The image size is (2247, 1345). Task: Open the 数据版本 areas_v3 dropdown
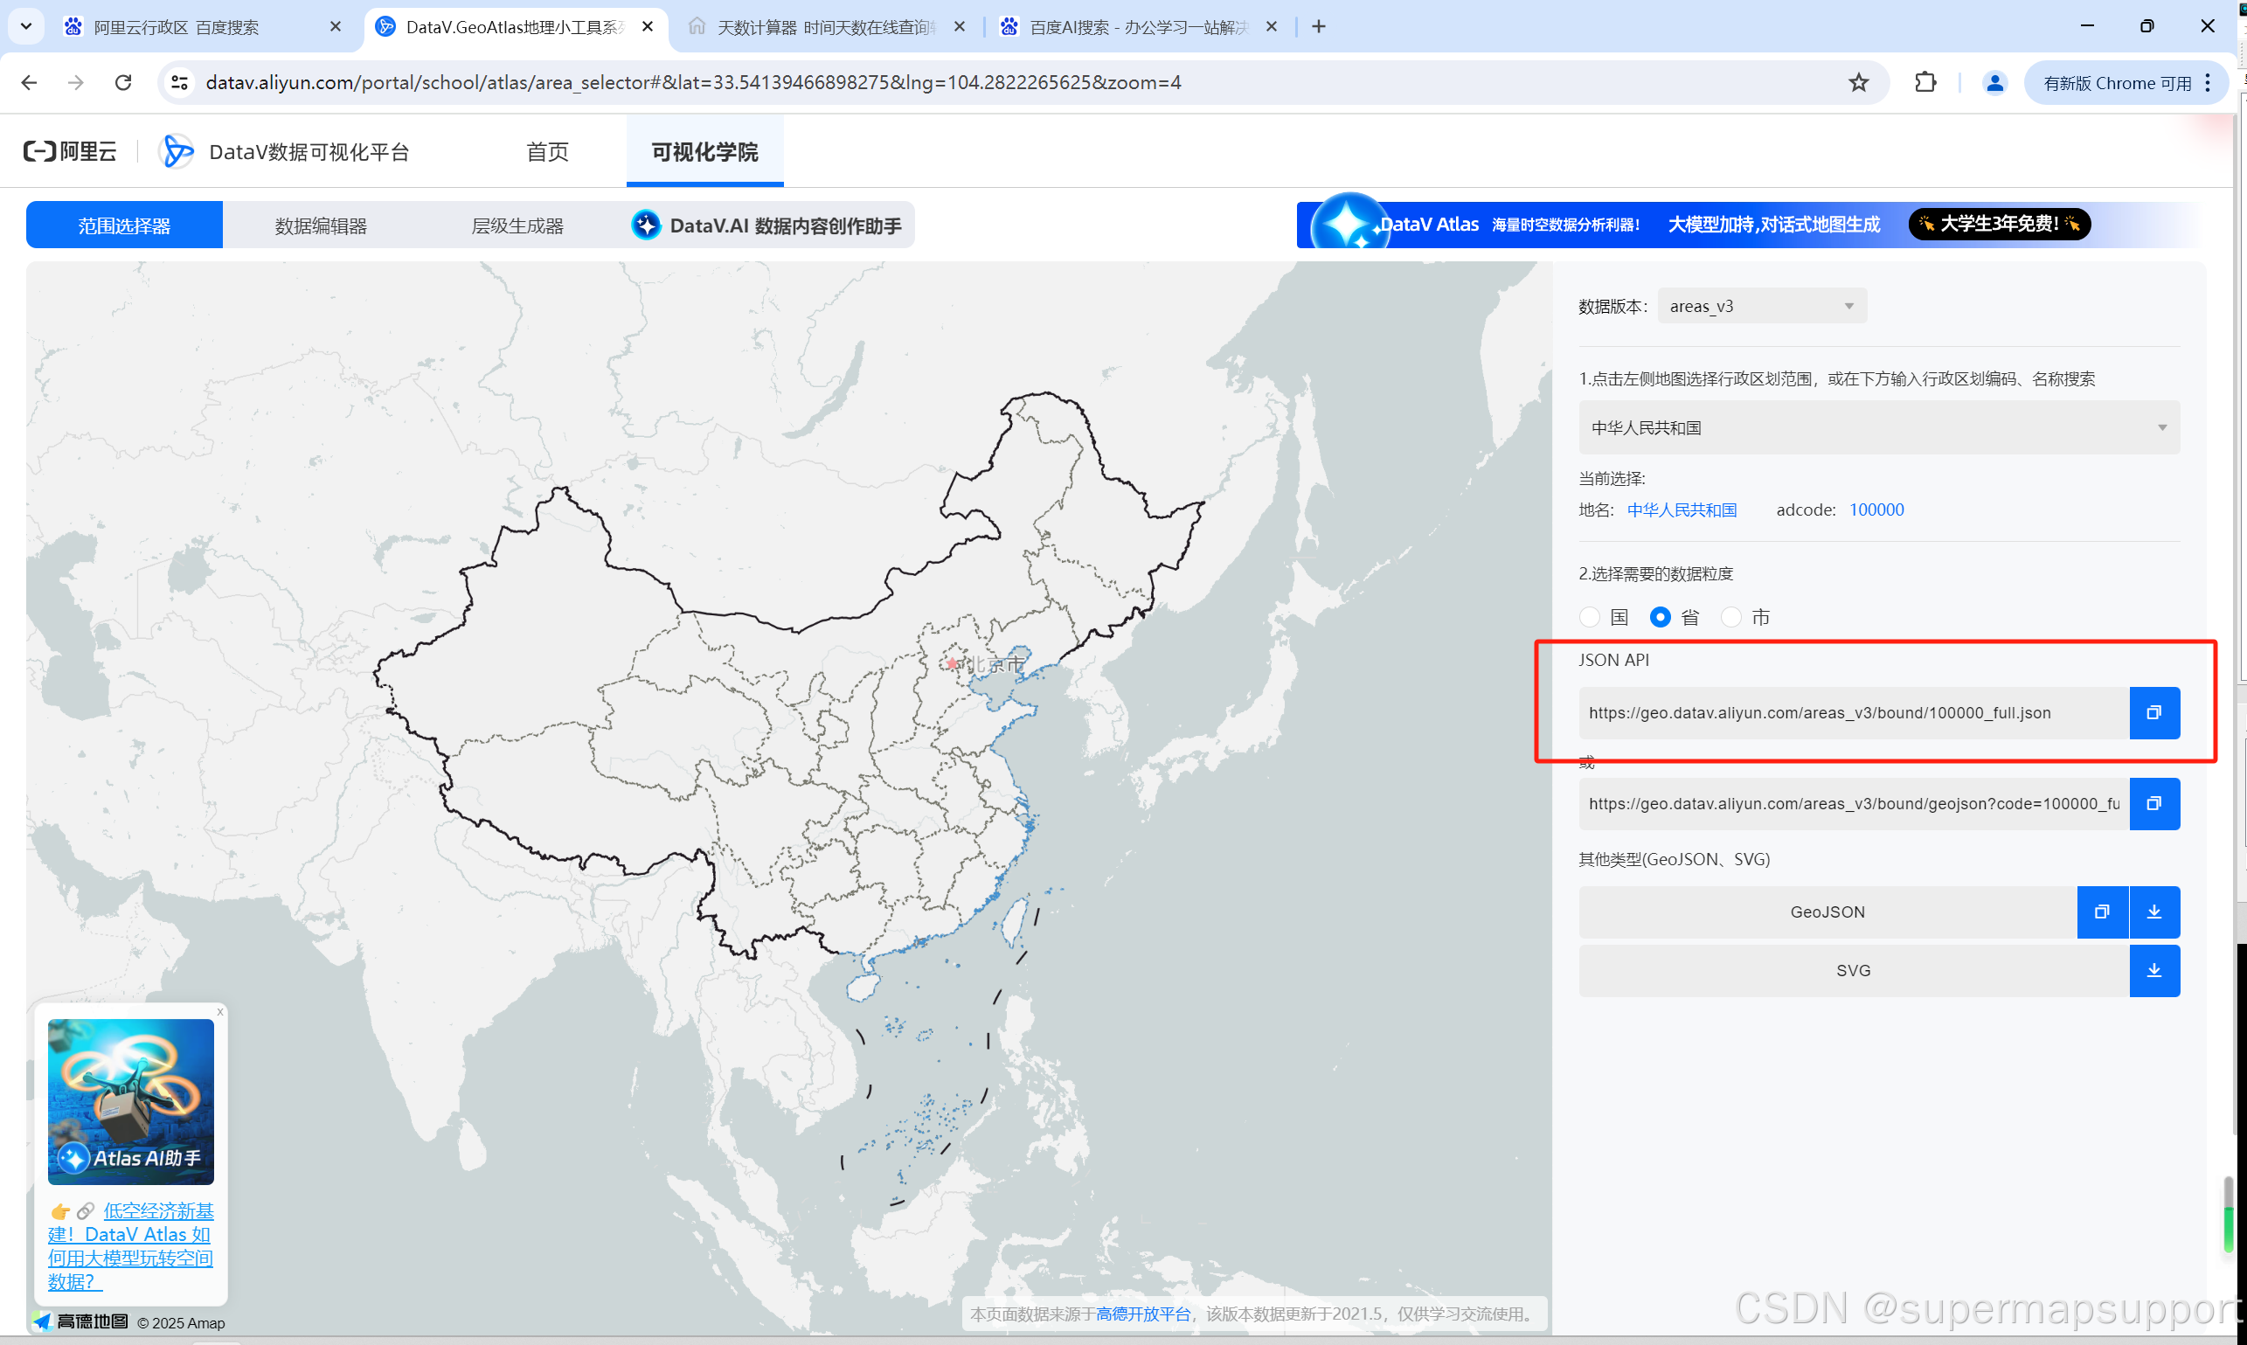pyautogui.click(x=1761, y=307)
